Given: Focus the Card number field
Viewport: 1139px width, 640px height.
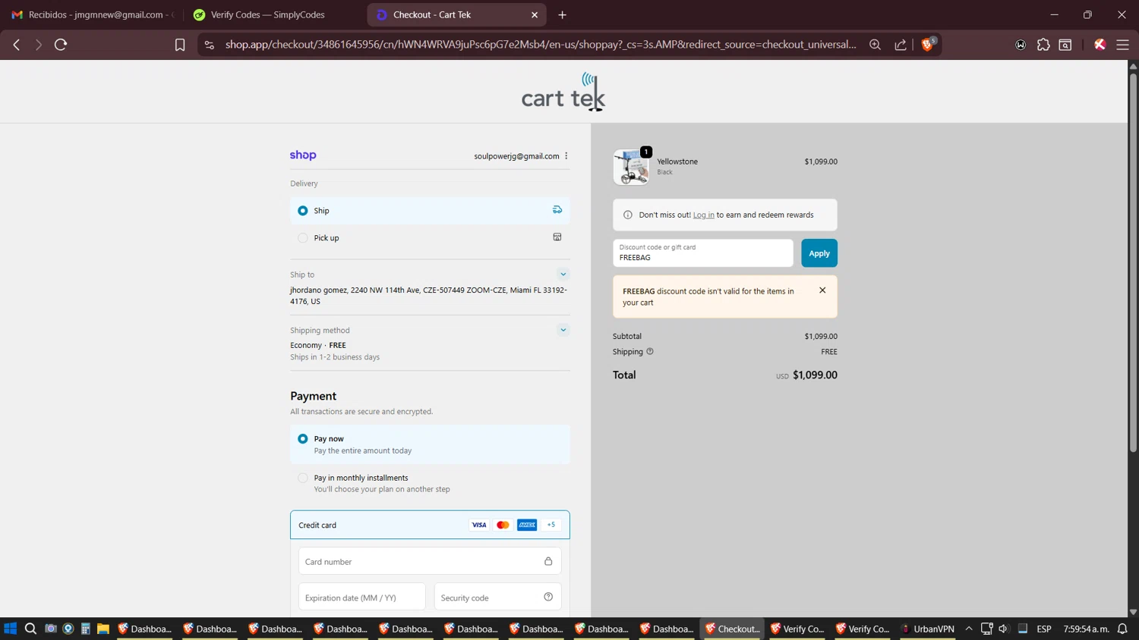Looking at the screenshot, I should 430,561.
